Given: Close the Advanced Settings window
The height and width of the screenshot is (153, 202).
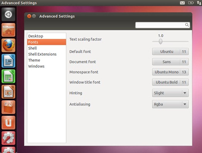Looking at the screenshot, I should tap(29, 16).
